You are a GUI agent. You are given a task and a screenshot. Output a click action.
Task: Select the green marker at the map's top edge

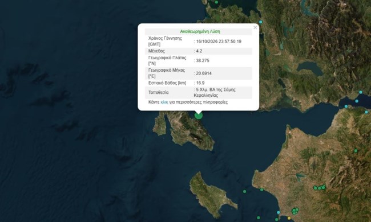216,2
